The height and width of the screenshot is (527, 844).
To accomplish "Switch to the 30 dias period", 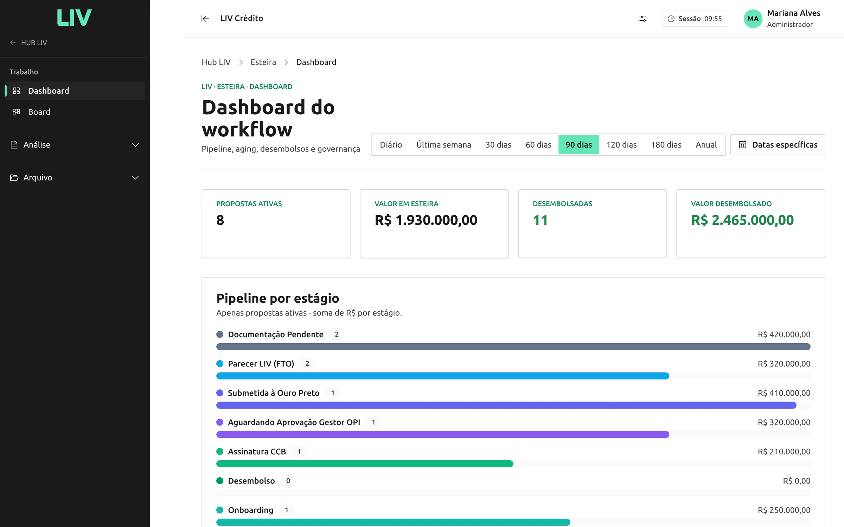I will 498,145.
